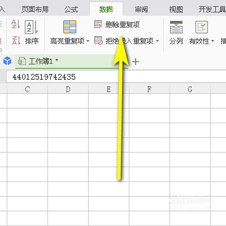226x226 pixels.
Task: Select column G header
Action: 190,89
